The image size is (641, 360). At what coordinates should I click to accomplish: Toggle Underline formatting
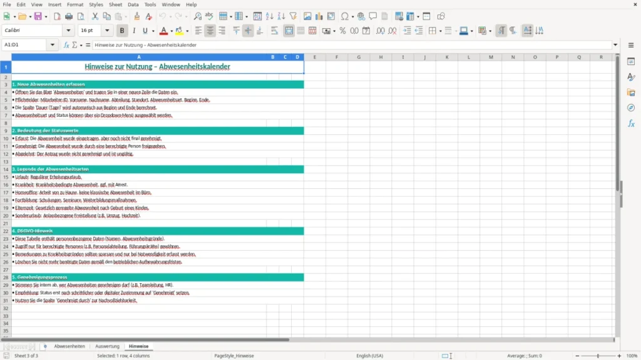pyautogui.click(x=145, y=31)
